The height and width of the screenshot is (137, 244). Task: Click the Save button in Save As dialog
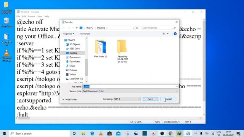pyautogui.click(x=150, y=99)
